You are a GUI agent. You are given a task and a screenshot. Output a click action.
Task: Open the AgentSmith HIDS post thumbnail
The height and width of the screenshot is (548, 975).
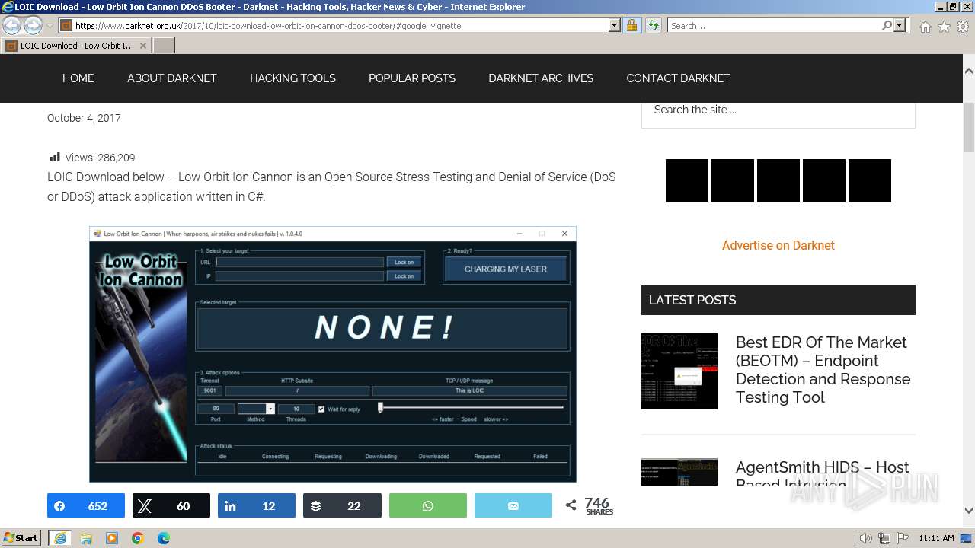pos(679,472)
